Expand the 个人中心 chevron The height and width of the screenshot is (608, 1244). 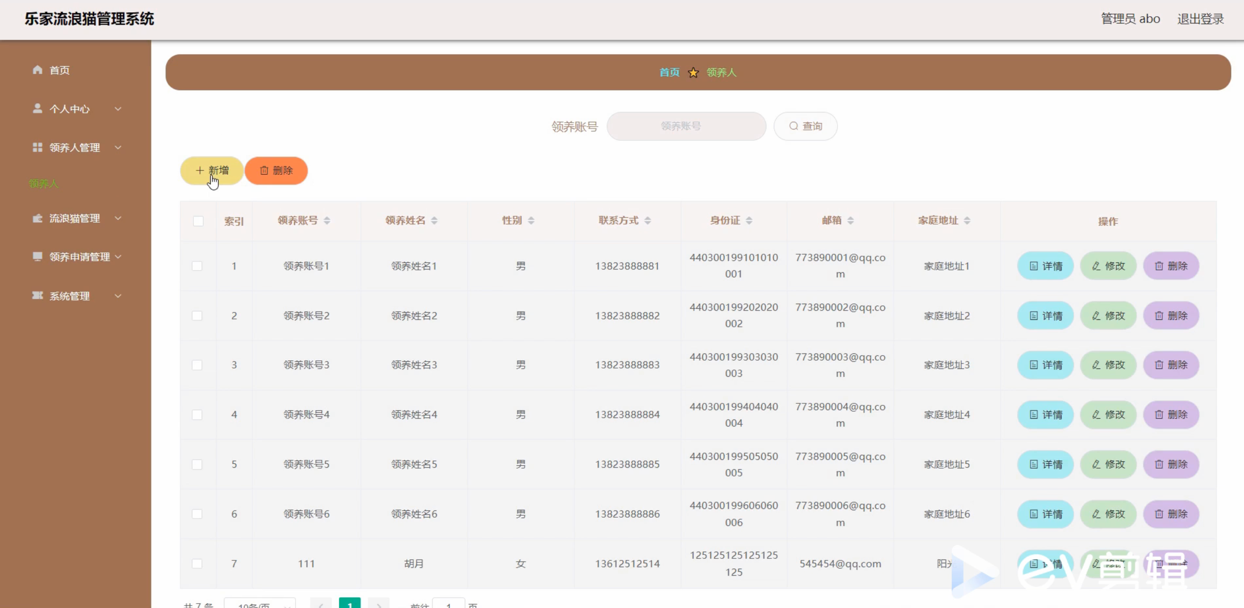[x=118, y=109]
